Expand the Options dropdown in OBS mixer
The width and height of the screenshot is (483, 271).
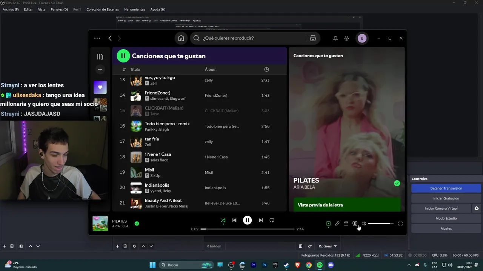[328, 246]
